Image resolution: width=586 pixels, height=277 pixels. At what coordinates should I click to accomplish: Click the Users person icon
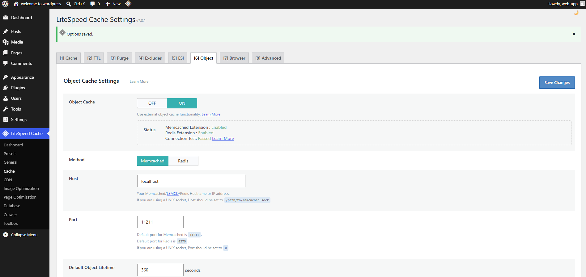[x=6, y=98]
